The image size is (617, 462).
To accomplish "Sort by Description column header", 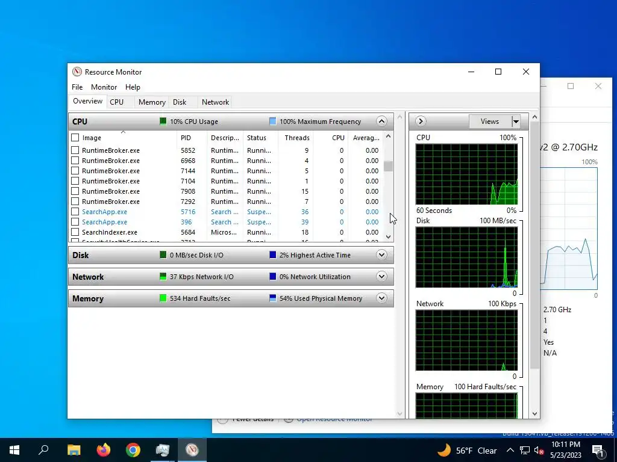I will coord(225,138).
